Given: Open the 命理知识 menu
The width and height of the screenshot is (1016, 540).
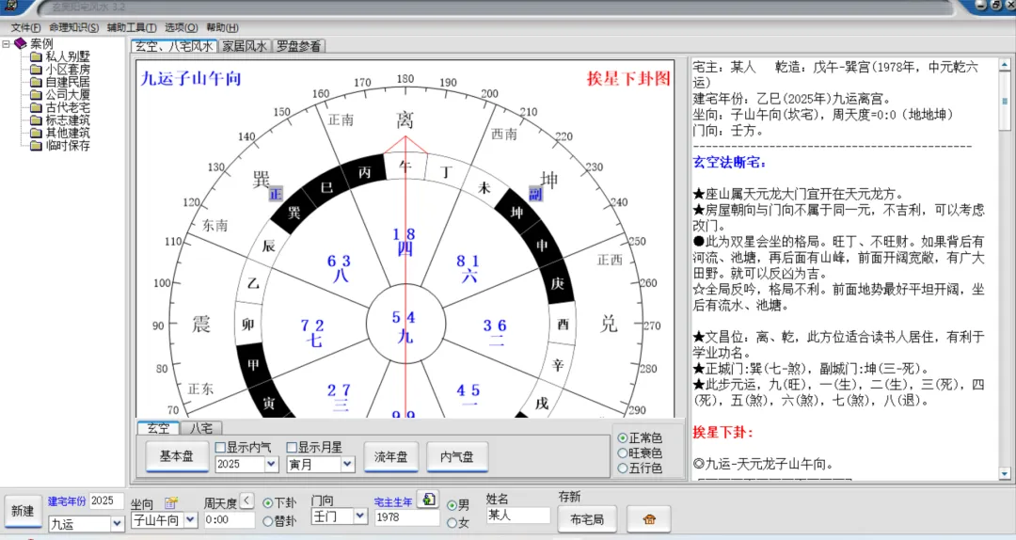Looking at the screenshot, I should pos(74,27).
